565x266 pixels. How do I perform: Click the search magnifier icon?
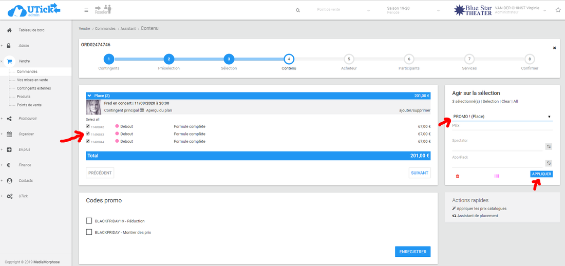click(x=298, y=10)
